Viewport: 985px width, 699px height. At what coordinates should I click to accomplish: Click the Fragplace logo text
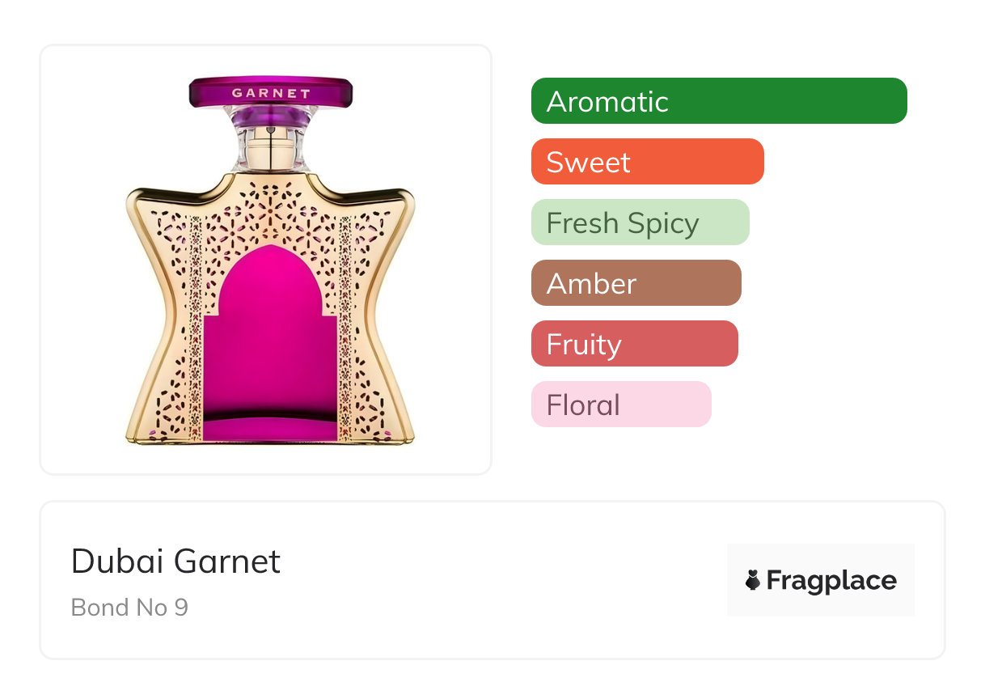[831, 580]
